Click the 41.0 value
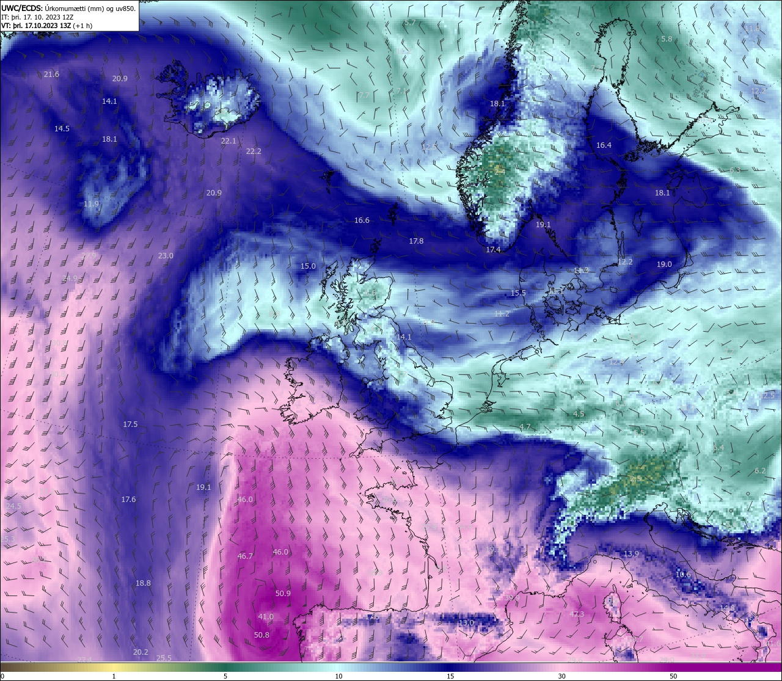This screenshot has width=782, height=681. tap(266, 617)
